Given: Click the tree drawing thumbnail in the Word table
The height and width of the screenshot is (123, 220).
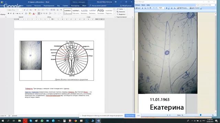Looking at the screenshot, I should point(31,55).
